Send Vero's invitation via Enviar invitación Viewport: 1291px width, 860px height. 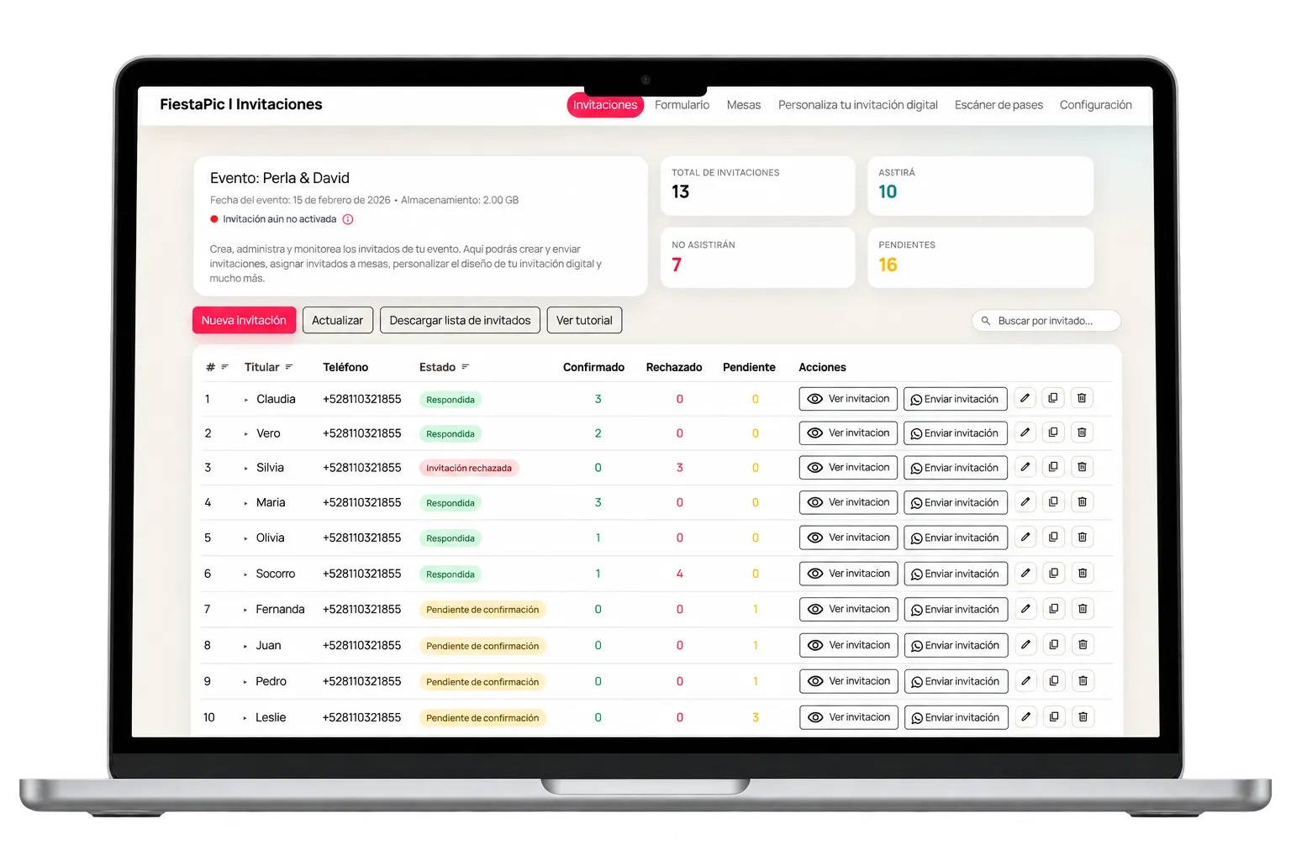click(956, 433)
